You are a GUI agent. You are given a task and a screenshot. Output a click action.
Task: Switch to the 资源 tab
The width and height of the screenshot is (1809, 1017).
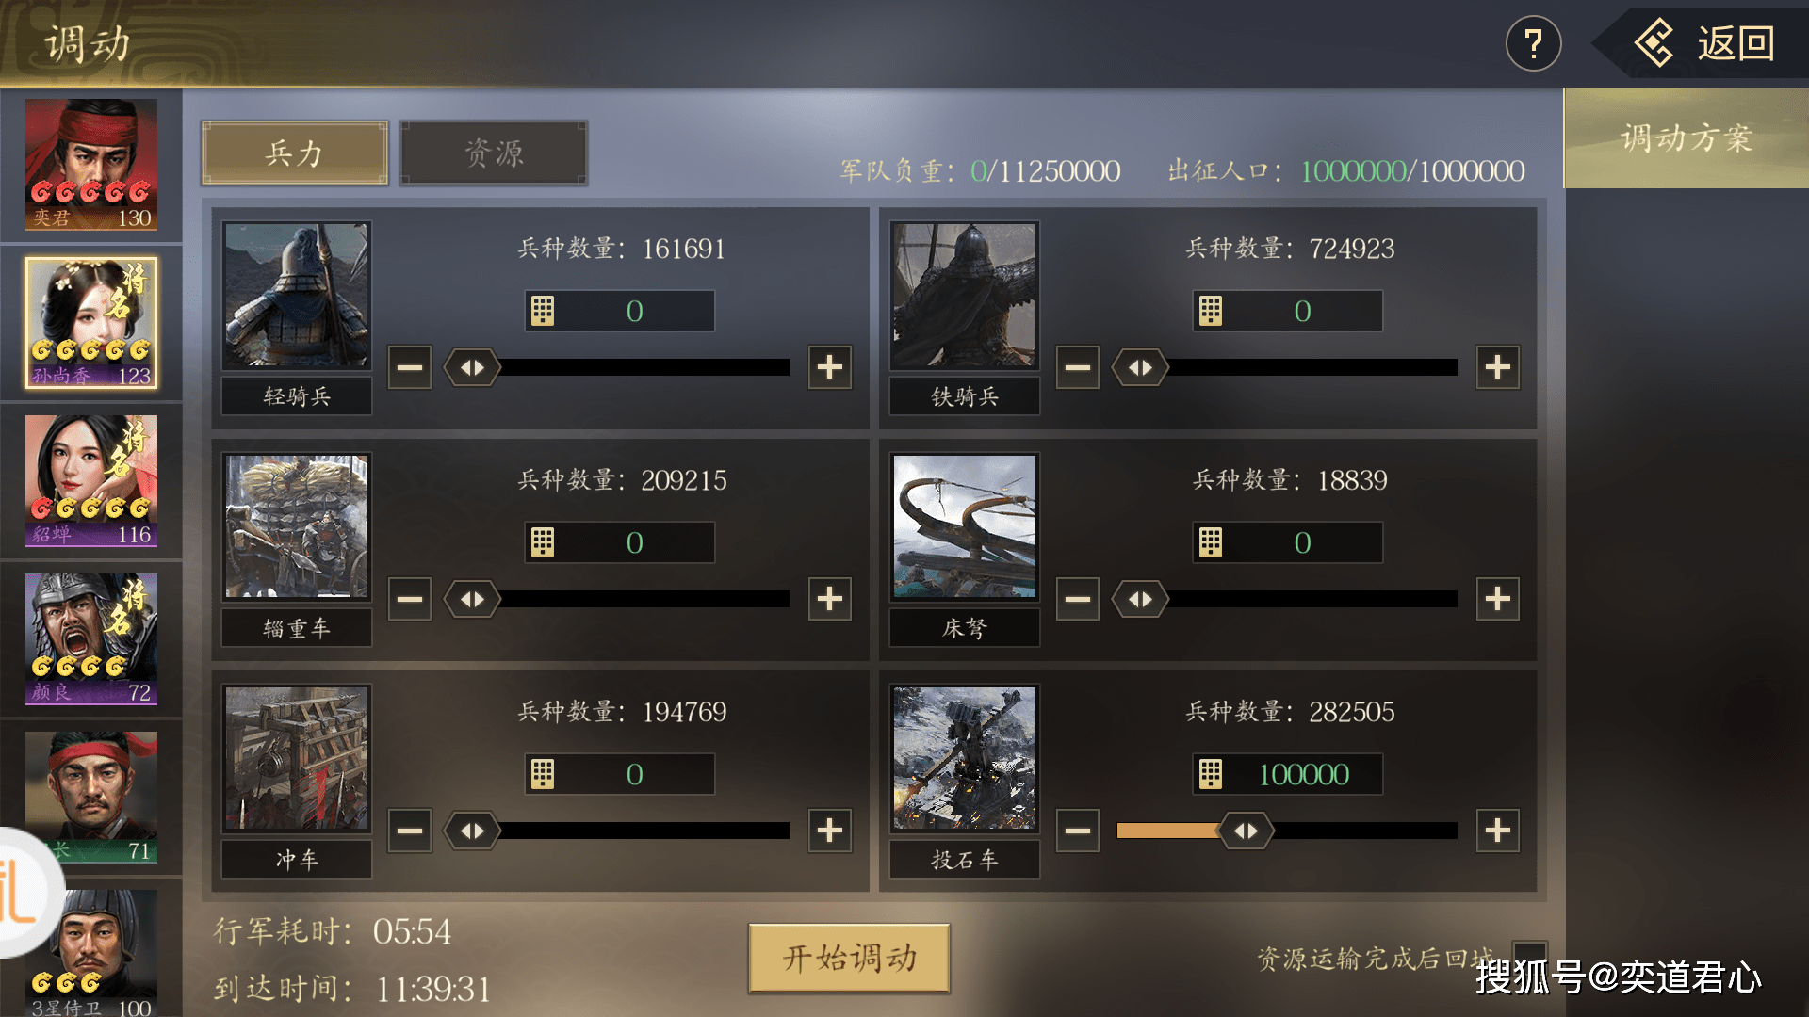[x=494, y=153]
